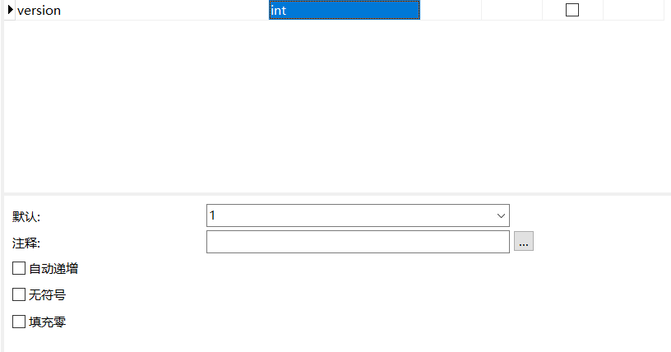
Task: Enable the 自动递增 checkbox
Action: (19, 268)
